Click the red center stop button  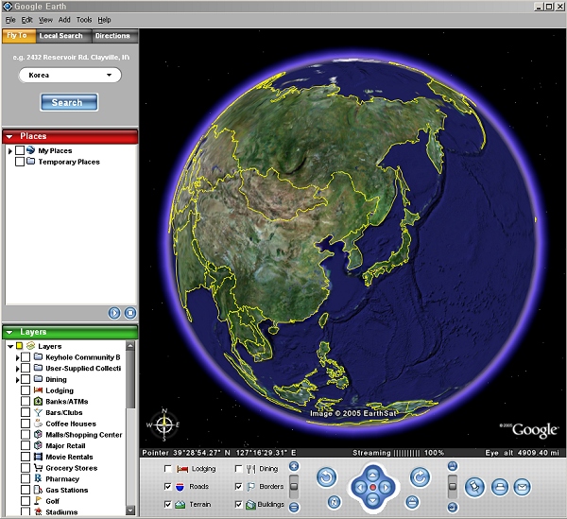(373, 488)
